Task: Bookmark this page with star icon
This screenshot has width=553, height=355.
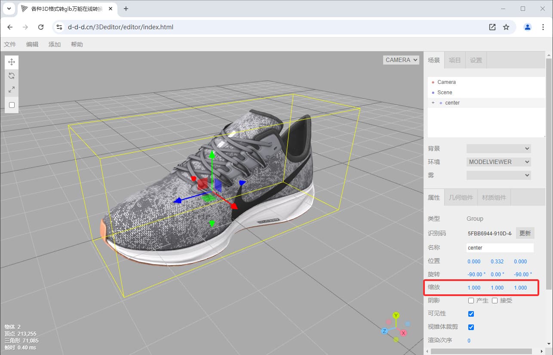Action: click(506, 27)
